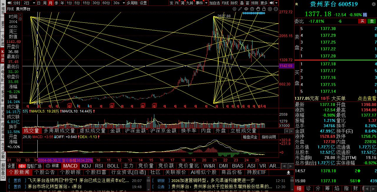Open the 筹 chips tab at bottom right
Viewport: 377px width, 192px height.
(x=327, y=188)
